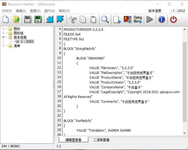Viewport: 188px width, 150px height.
Task: Open the Dialog Menu designer icon
Action: click(138, 19)
